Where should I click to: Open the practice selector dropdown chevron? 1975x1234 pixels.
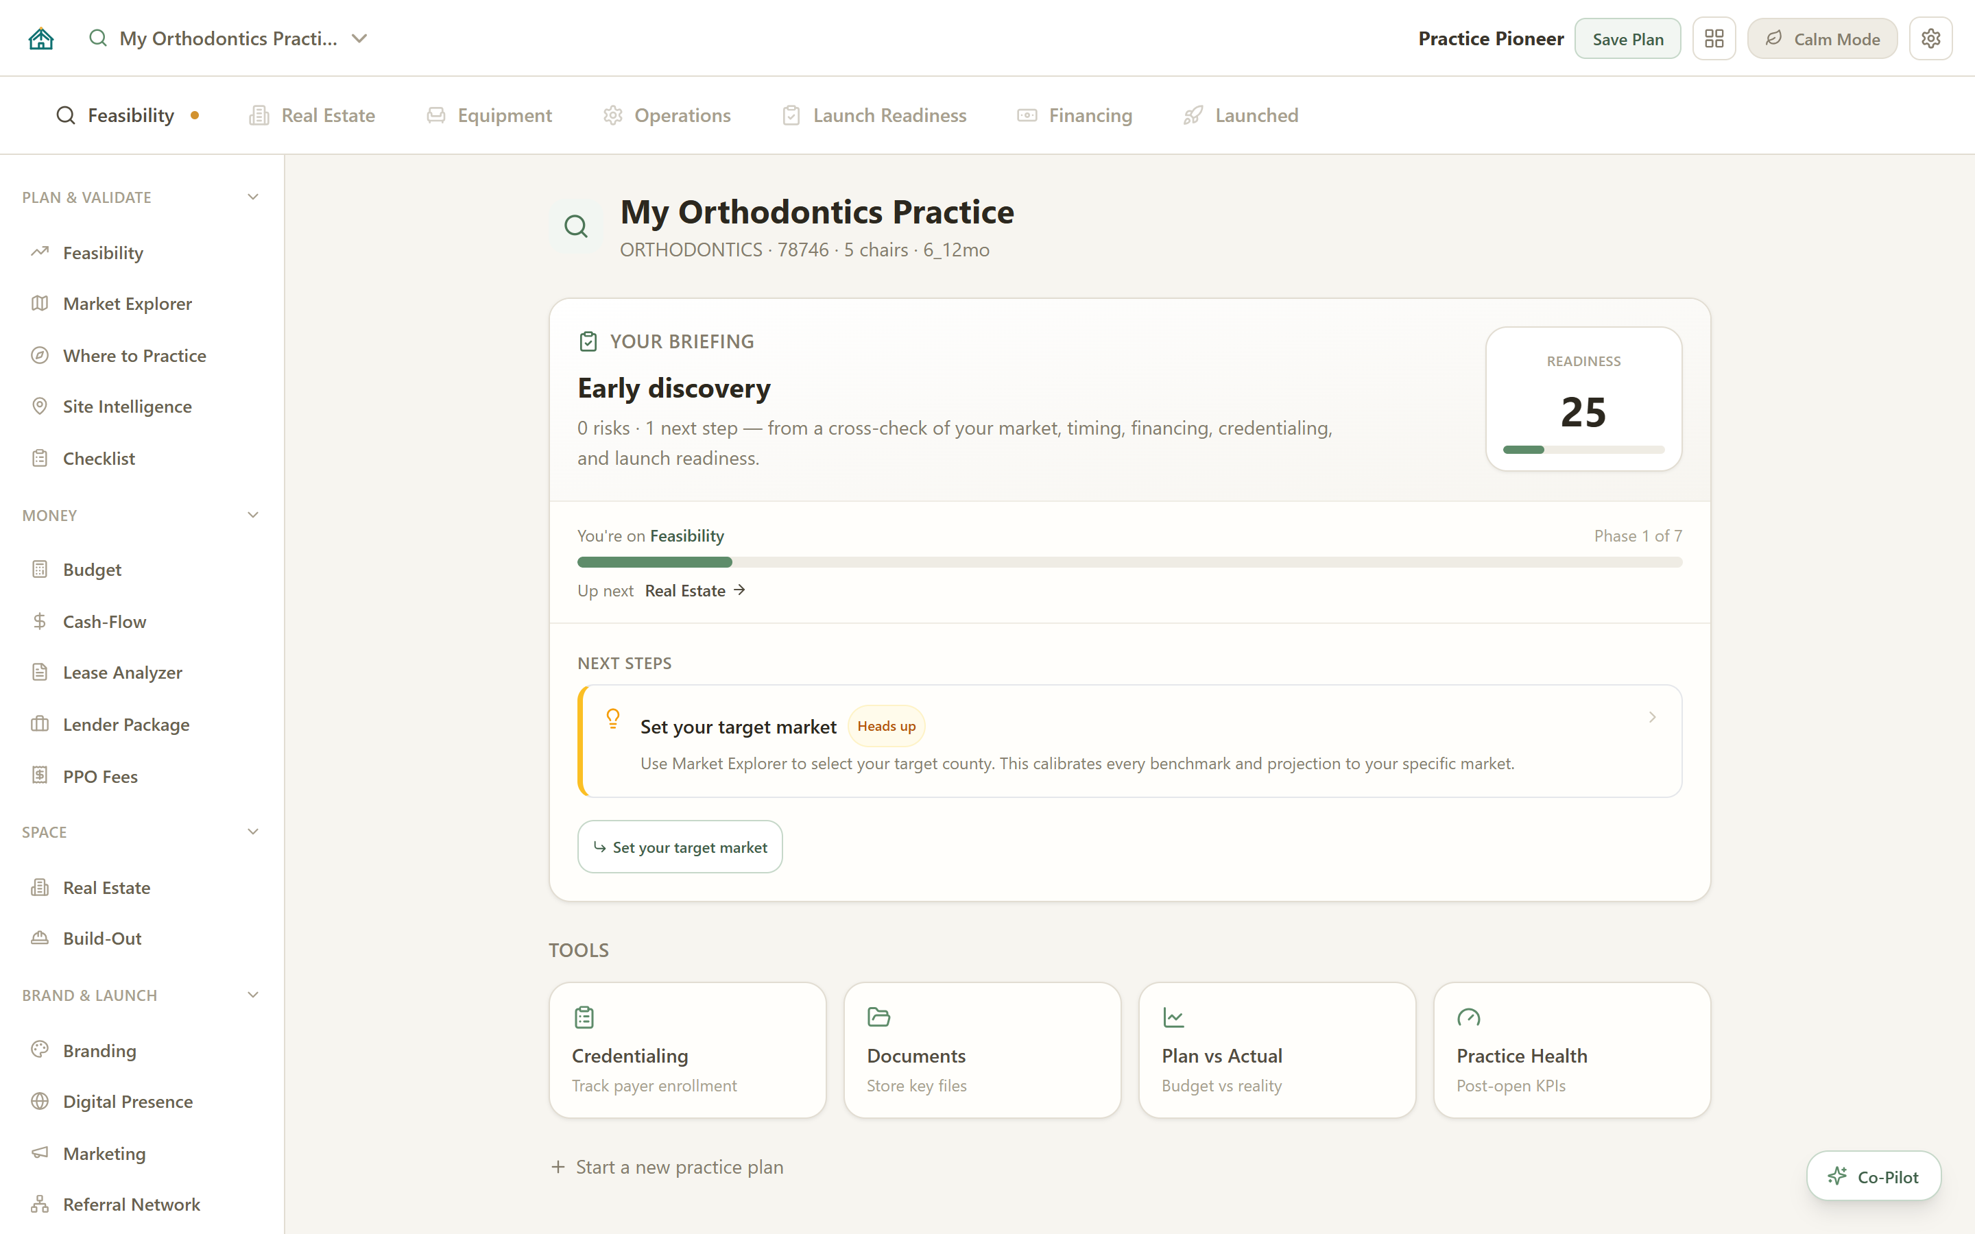[x=359, y=38]
